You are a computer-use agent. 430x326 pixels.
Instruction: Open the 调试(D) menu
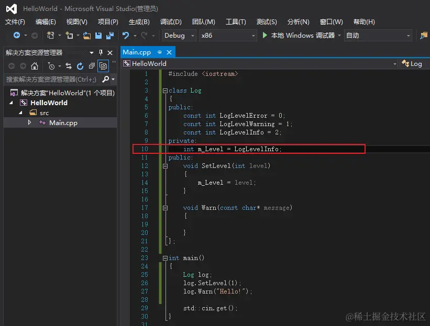tap(171, 22)
